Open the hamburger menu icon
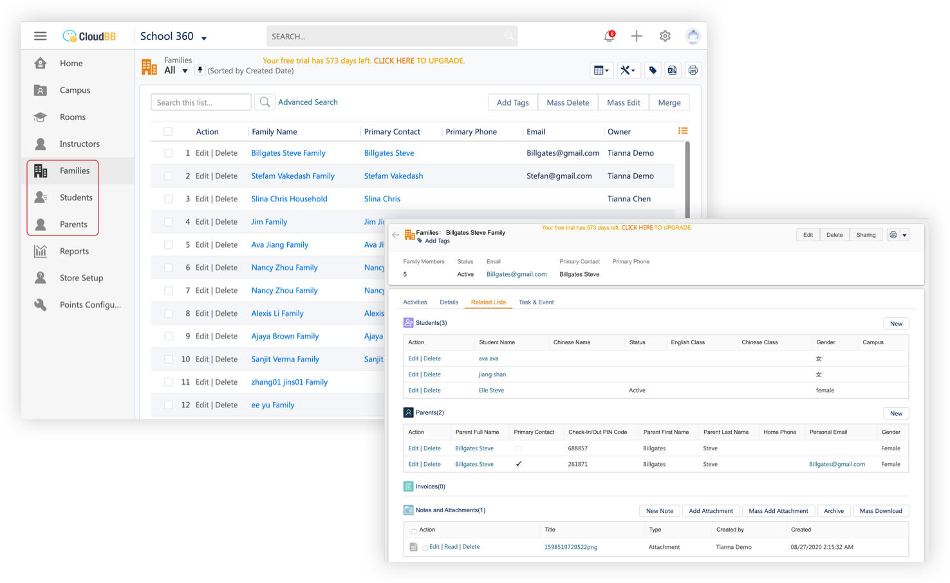The height and width of the screenshot is (583, 950). (41, 36)
